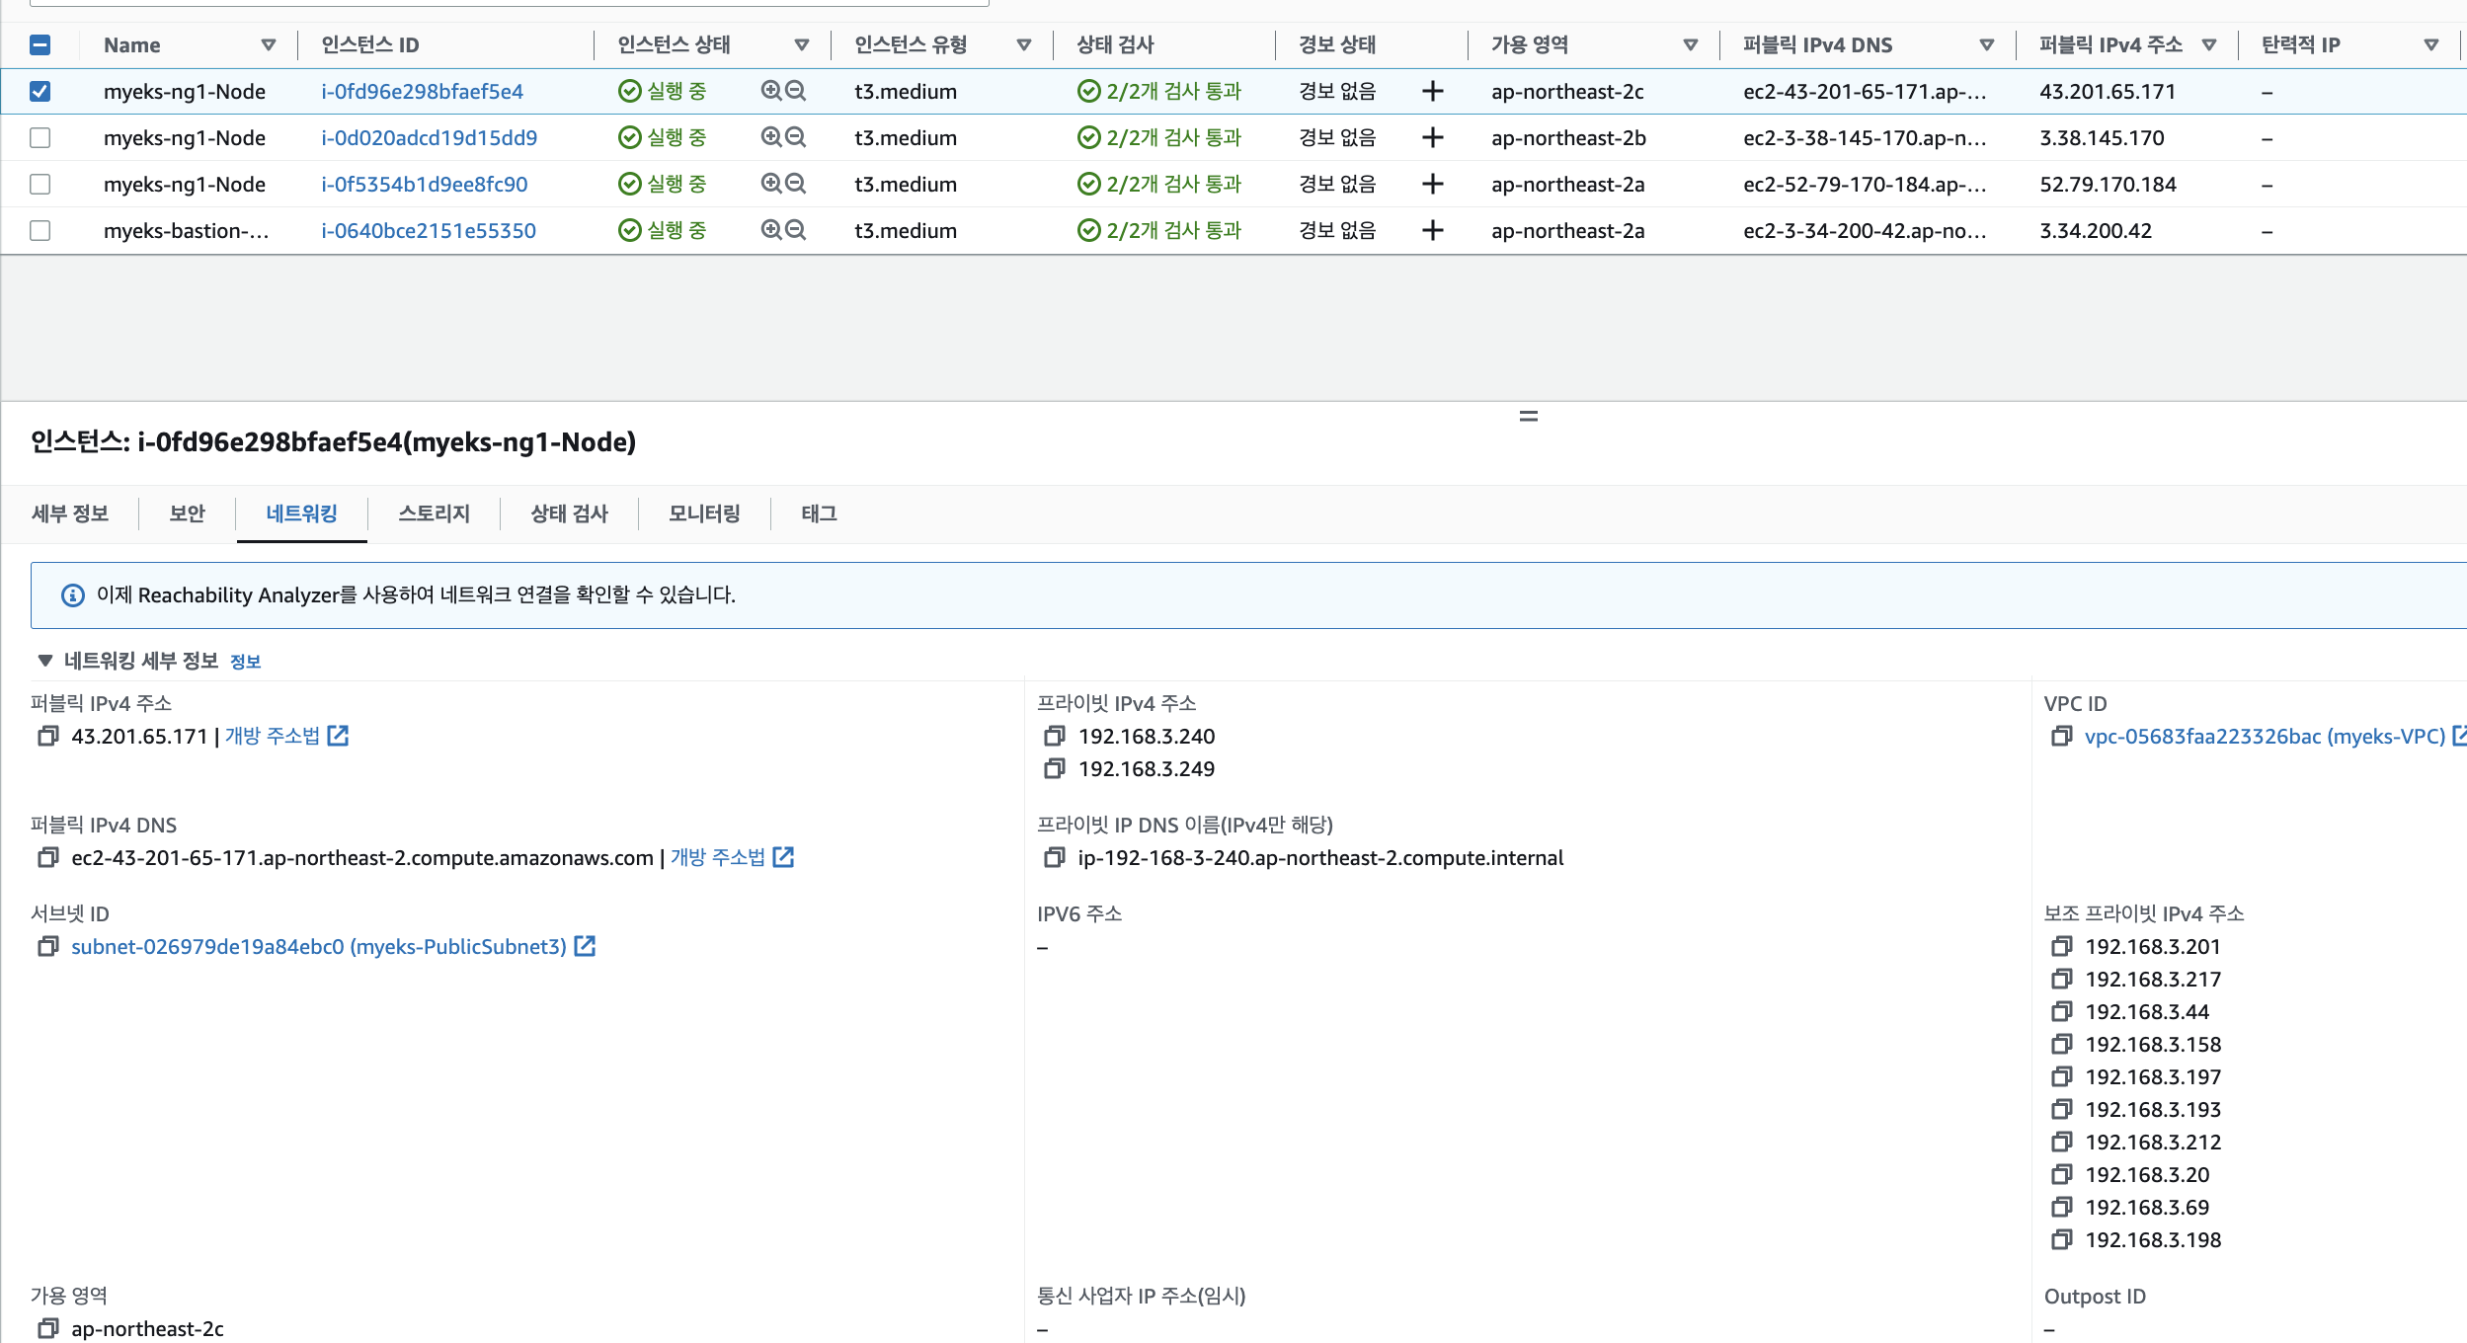Screen dimensions: 2467x1343
Task: Collapse the networking details section
Action: tap(44, 661)
